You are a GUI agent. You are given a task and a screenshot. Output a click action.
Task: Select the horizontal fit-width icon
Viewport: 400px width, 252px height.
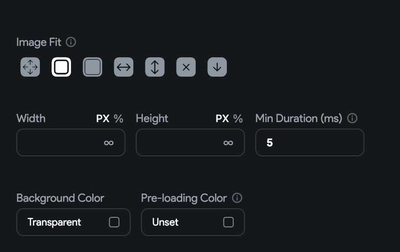coord(123,67)
